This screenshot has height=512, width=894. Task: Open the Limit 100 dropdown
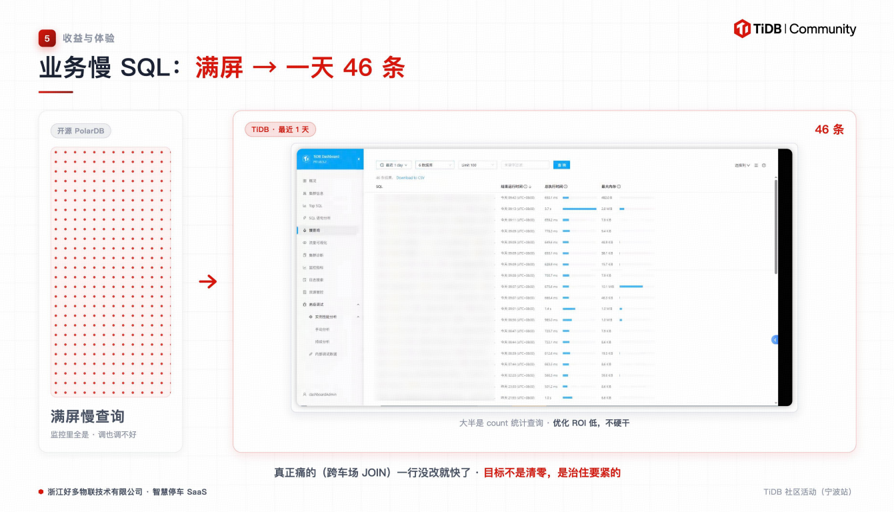[478, 165]
